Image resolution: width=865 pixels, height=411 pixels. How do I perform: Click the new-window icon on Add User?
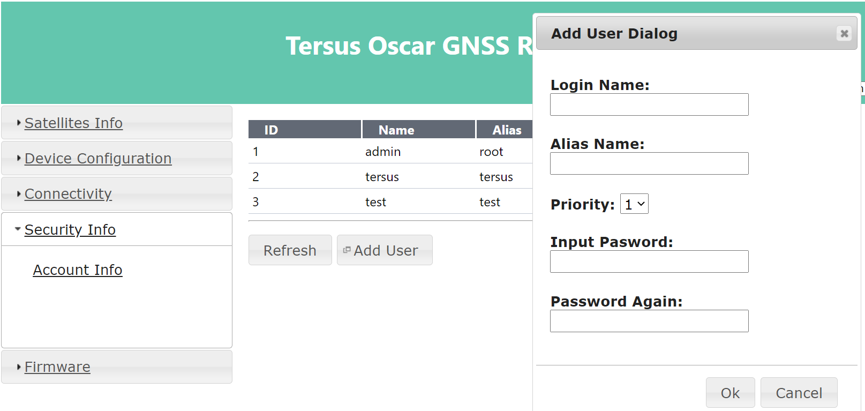[347, 250]
